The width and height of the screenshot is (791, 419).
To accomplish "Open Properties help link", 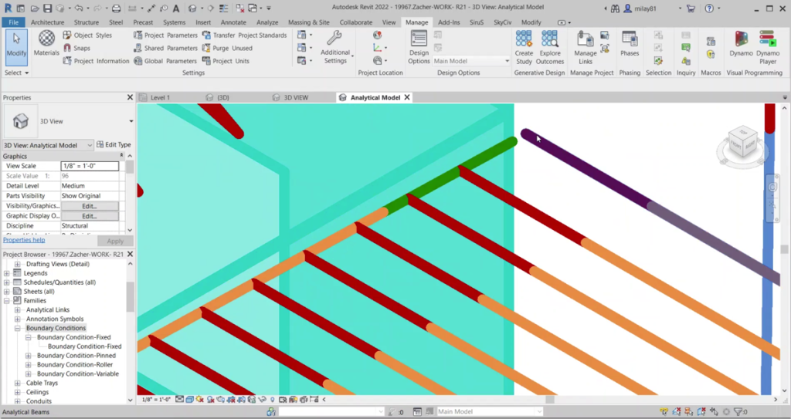I will coord(24,240).
